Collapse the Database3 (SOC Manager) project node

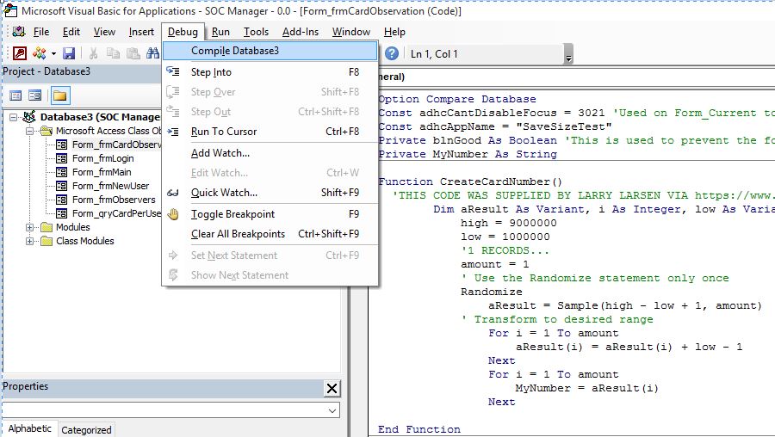point(13,117)
